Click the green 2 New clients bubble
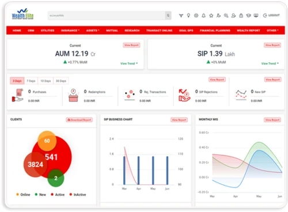Image resolution: width=288 pixels, height=212 pixels. point(56,178)
